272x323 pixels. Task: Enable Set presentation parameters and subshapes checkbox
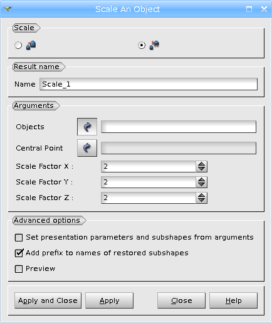point(19,238)
